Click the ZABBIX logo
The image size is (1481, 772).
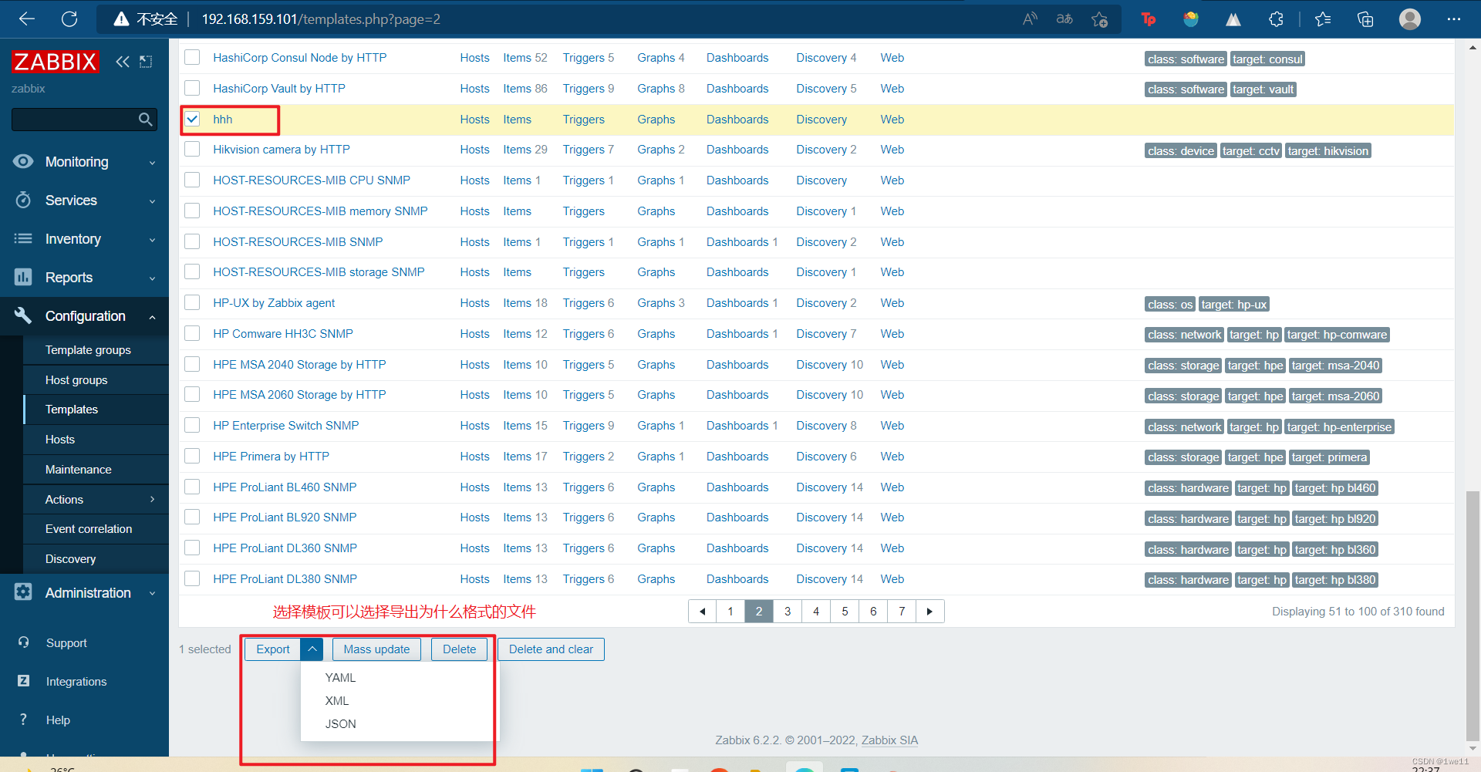coord(56,62)
